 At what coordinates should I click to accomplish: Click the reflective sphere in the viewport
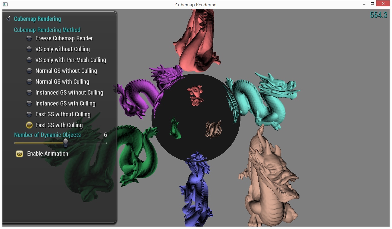tap(196, 118)
